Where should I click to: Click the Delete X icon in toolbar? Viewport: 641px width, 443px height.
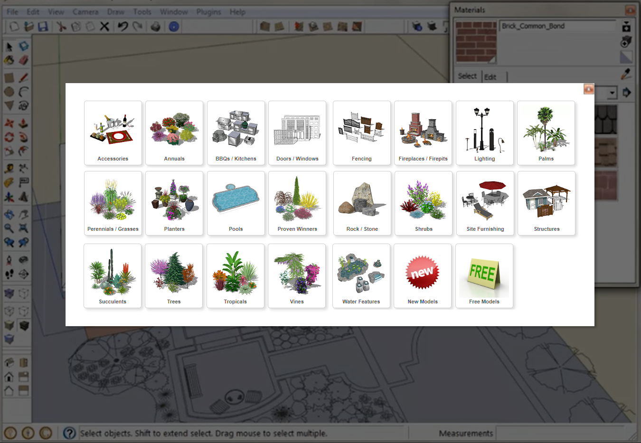pyautogui.click(x=104, y=27)
